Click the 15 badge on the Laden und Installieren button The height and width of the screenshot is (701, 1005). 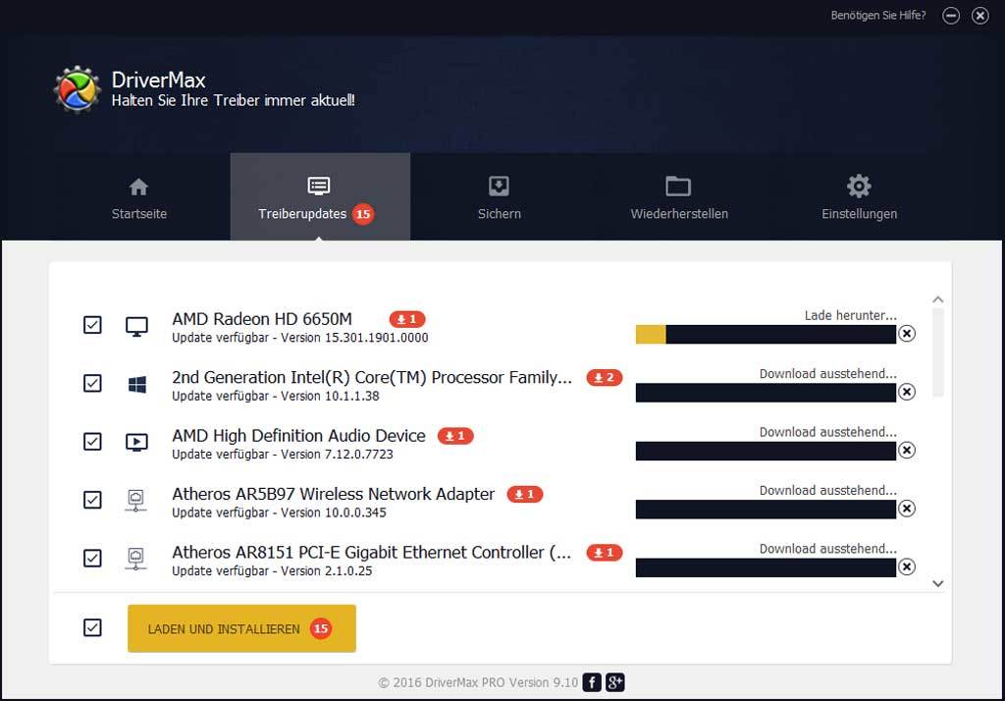click(x=321, y=628)
